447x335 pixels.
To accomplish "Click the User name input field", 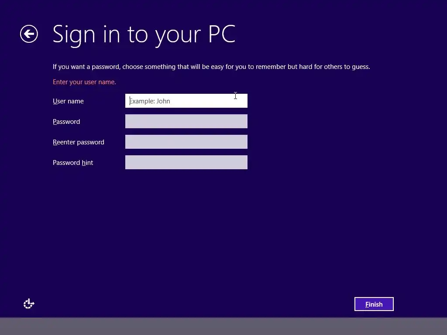I will pos(186,101).
